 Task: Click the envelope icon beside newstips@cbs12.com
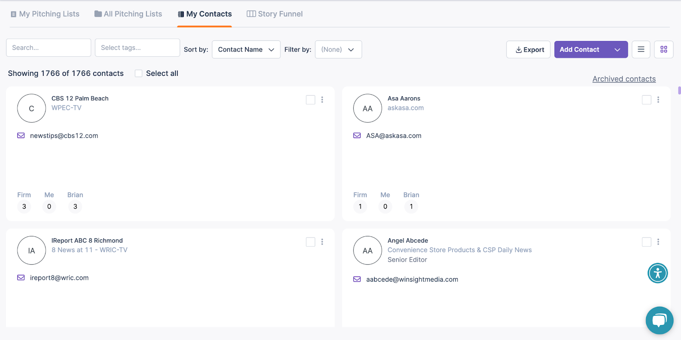pos(21,135)
